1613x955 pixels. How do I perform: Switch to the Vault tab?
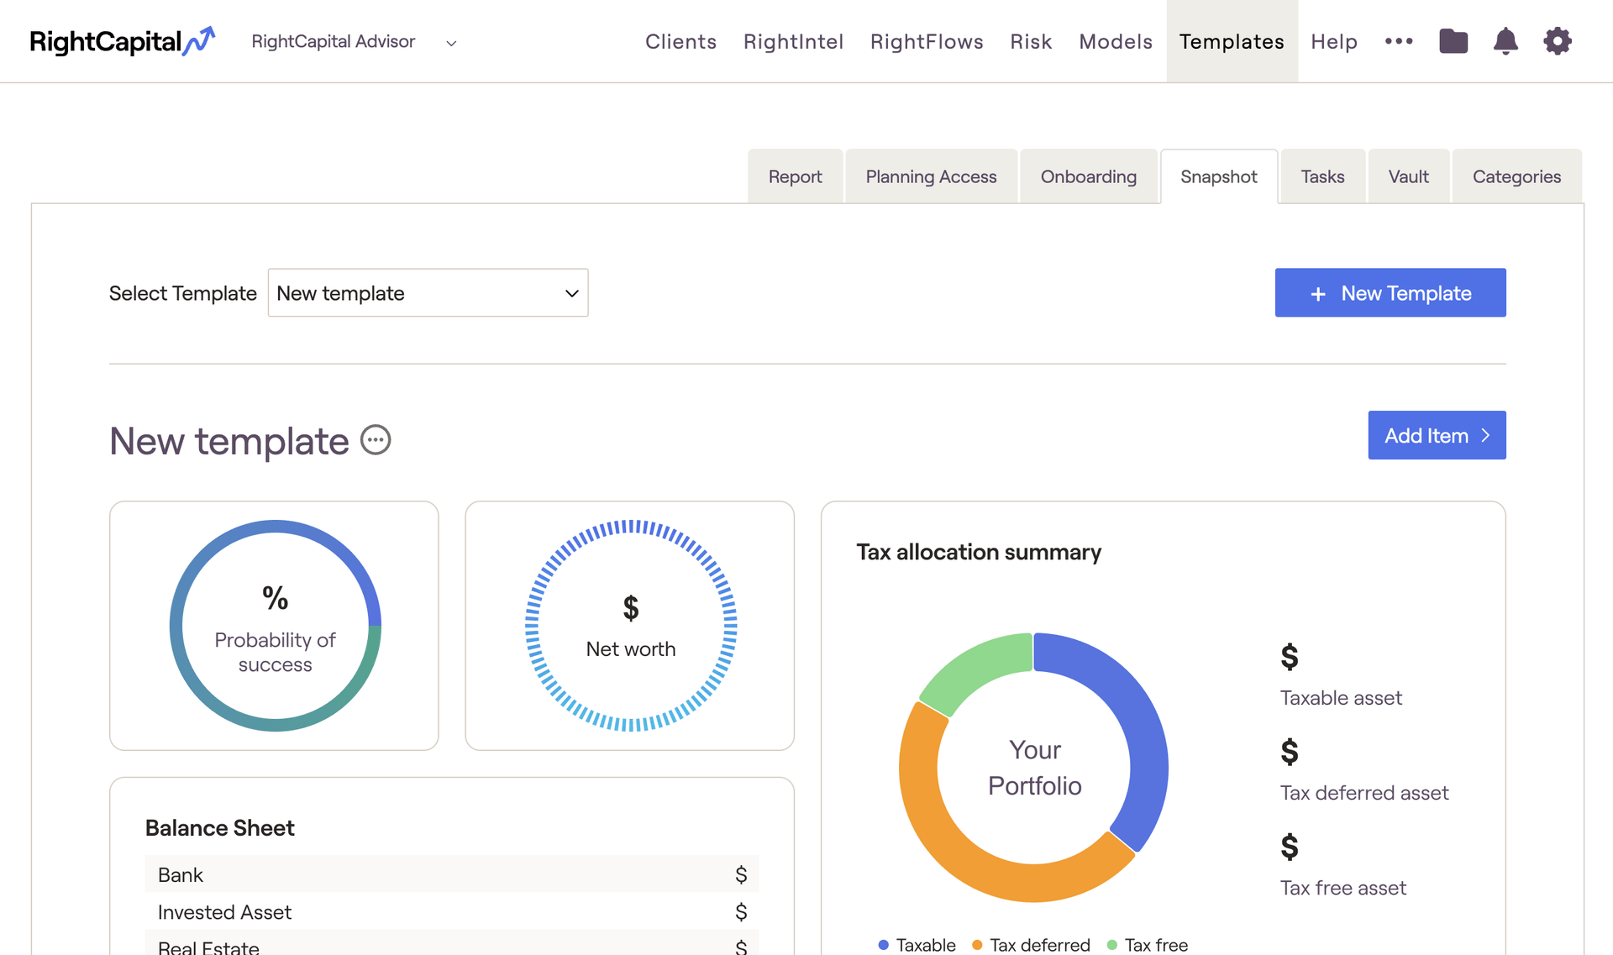1409,176
